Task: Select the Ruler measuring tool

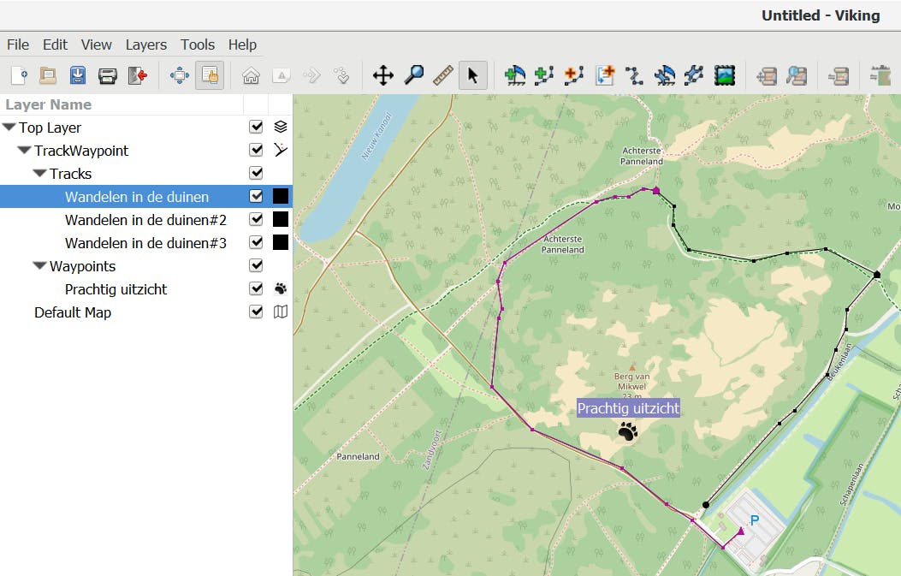Action: point(442,75)
